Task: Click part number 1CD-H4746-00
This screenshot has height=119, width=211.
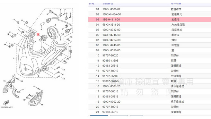Action: (x=111, y=35)
